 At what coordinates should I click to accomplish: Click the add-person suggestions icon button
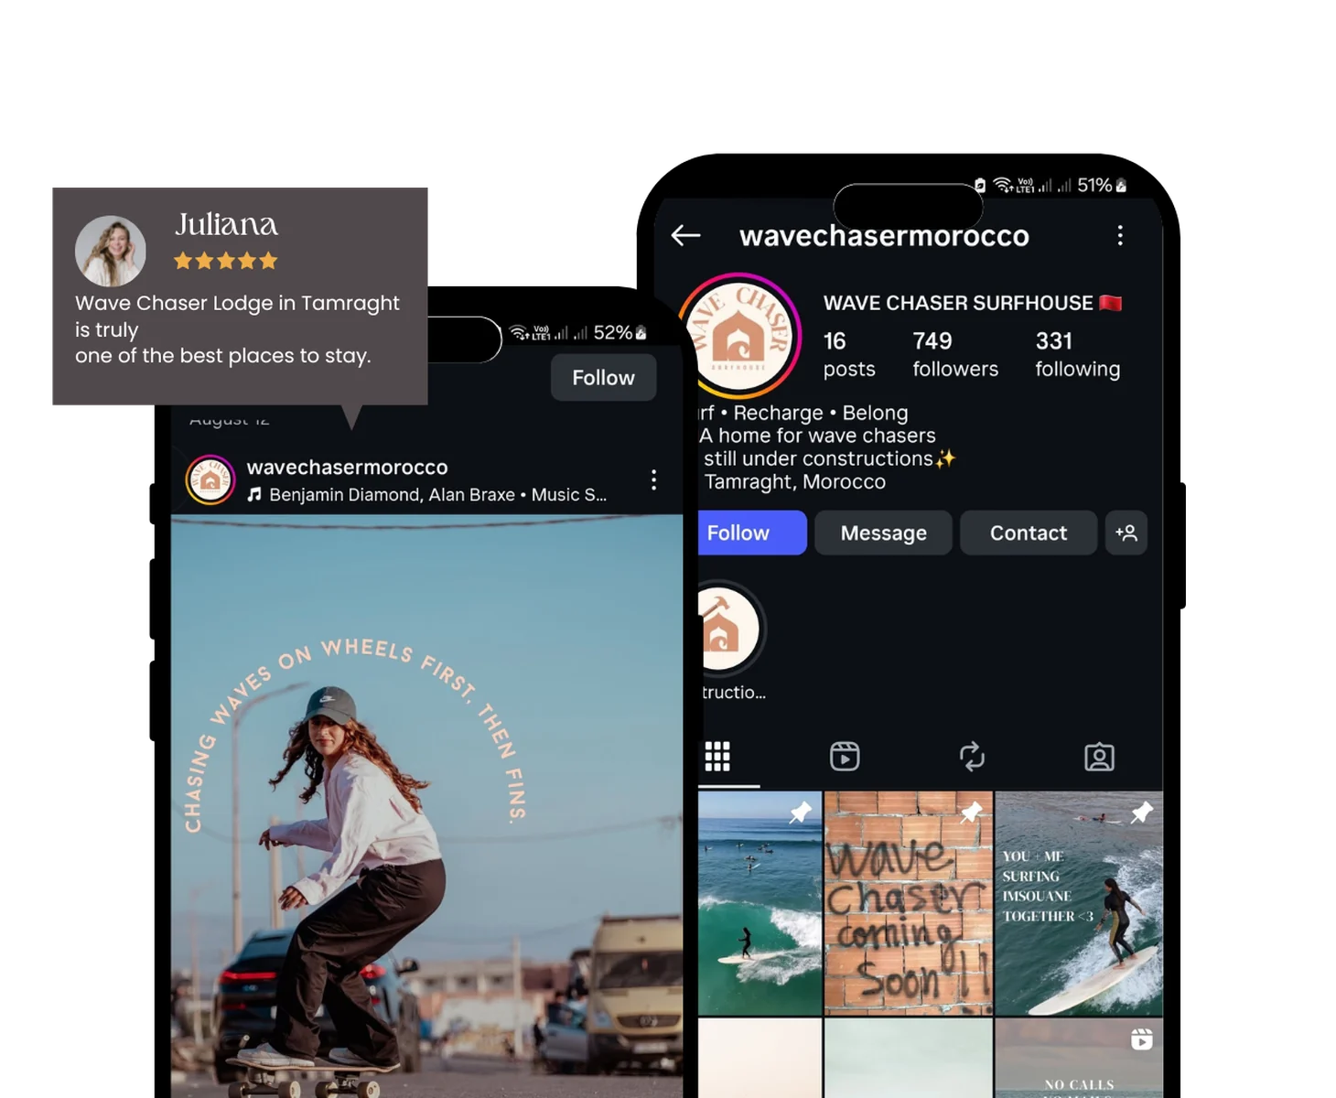point(1126,533)
